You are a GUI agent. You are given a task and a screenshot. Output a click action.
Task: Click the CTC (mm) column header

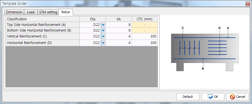pyautogui.click(x=145, y=19)
